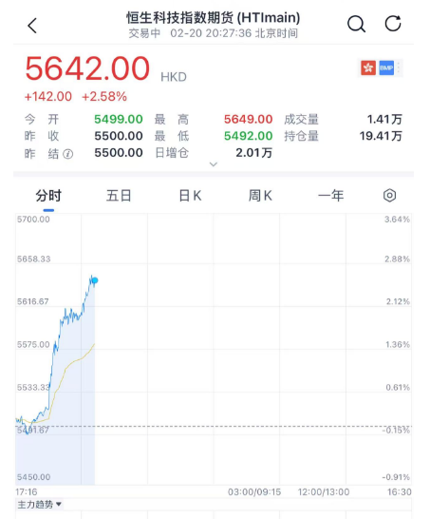The image size is (430, 519).
Task: Tap the 16:30 time axis label
Action: tap(400, 491)
